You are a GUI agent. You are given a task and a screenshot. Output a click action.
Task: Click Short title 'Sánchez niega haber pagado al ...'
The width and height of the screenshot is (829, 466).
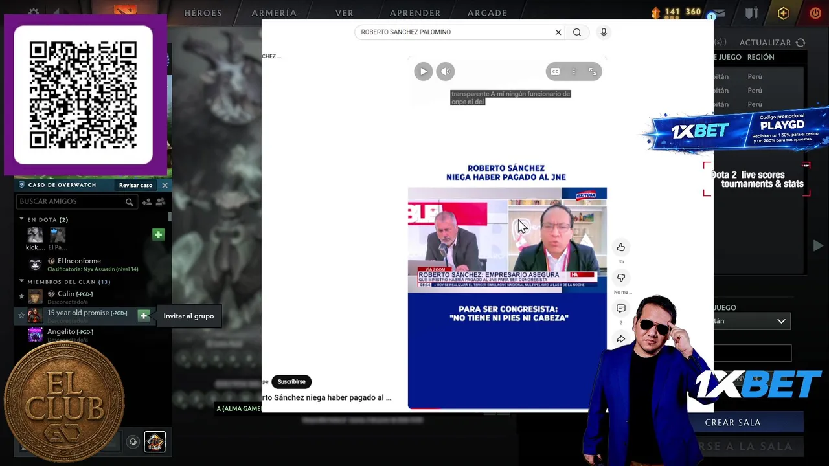click(x=326, y=398)
